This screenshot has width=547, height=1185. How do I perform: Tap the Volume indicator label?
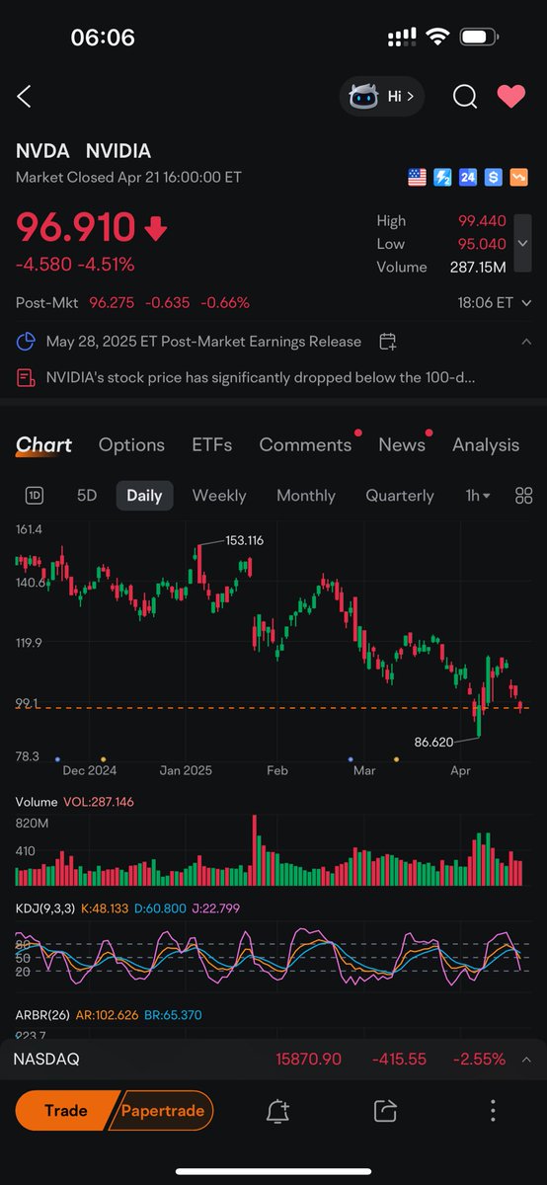point(37,802)
